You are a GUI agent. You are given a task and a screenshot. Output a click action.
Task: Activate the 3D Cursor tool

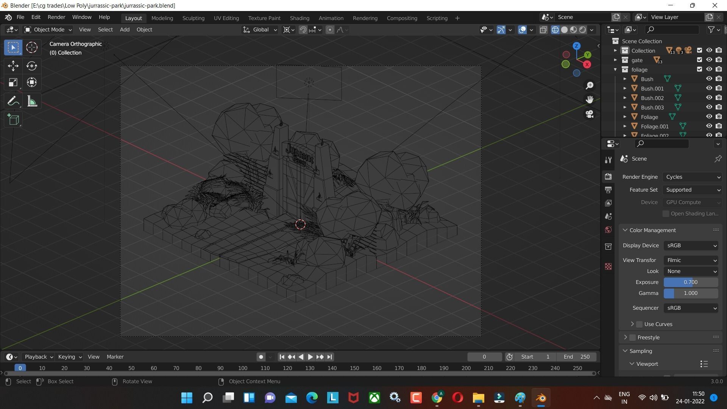[x=32, y=47]
